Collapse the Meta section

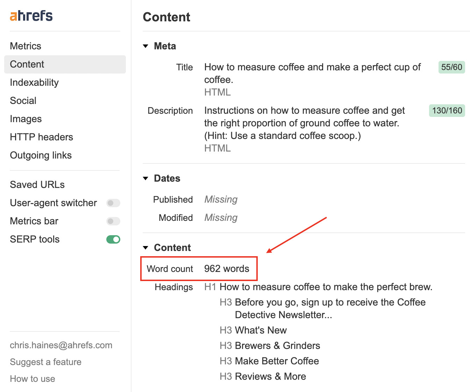(x=146, y=46)
